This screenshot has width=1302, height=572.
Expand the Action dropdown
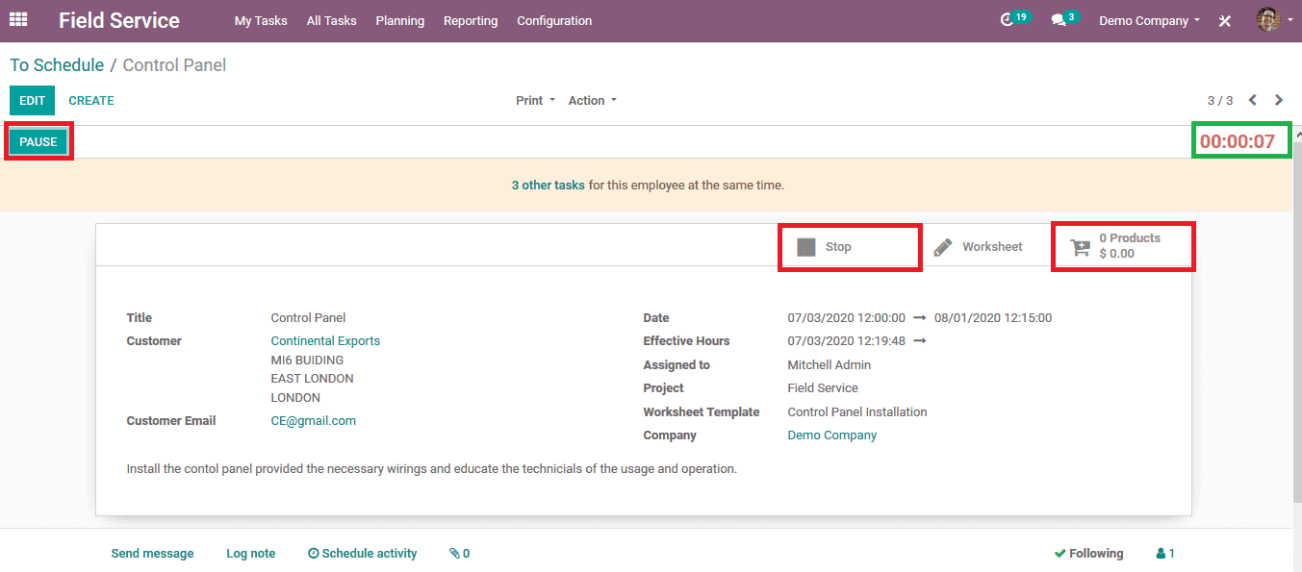click(592, 101)
